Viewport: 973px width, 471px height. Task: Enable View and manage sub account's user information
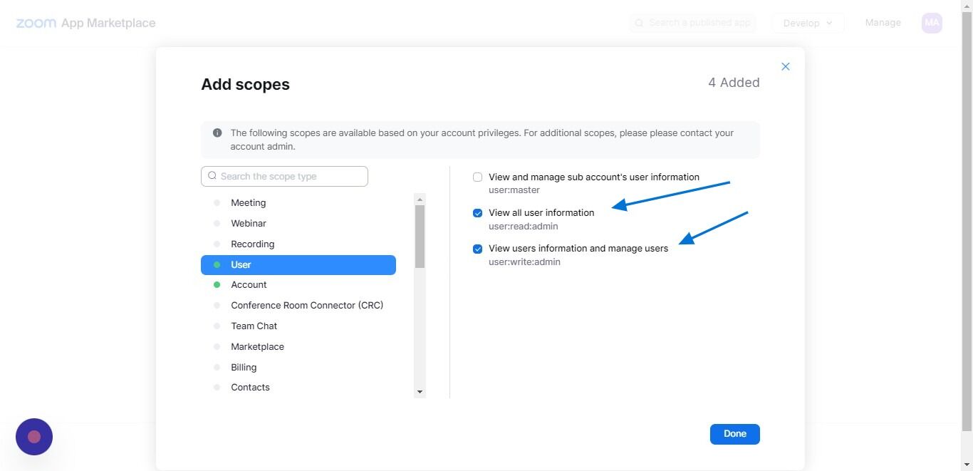point(478,177)
